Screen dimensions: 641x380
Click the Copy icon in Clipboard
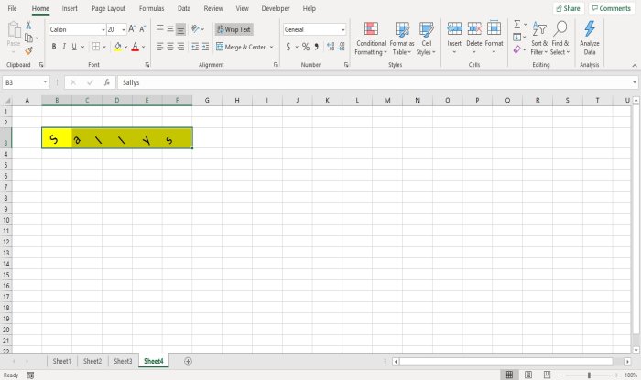28,38
